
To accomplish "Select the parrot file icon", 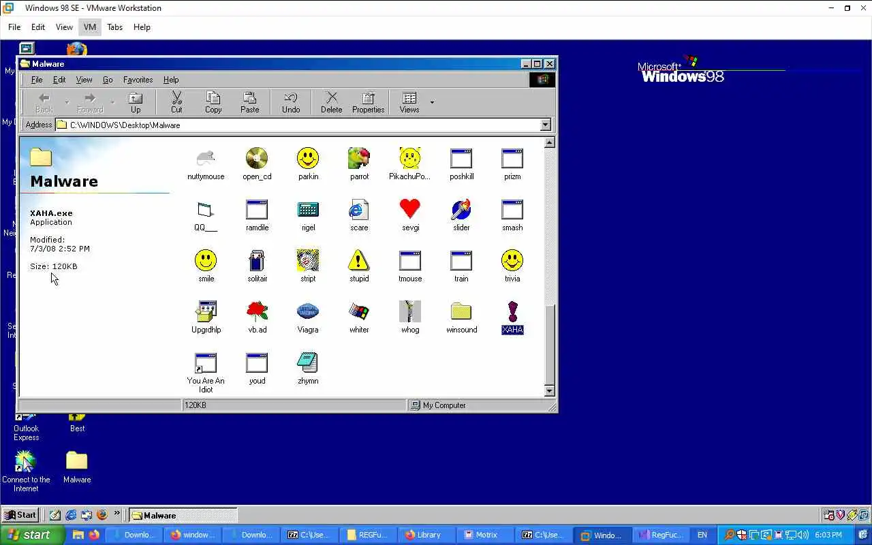I will click(359, 158).
